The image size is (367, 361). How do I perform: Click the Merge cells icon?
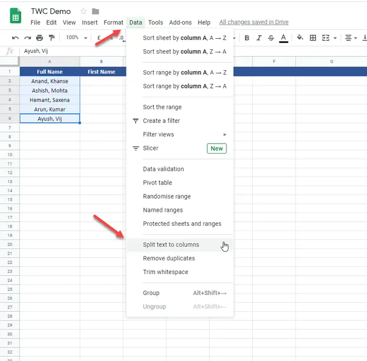pyautogui.click(x=326, y=38)
